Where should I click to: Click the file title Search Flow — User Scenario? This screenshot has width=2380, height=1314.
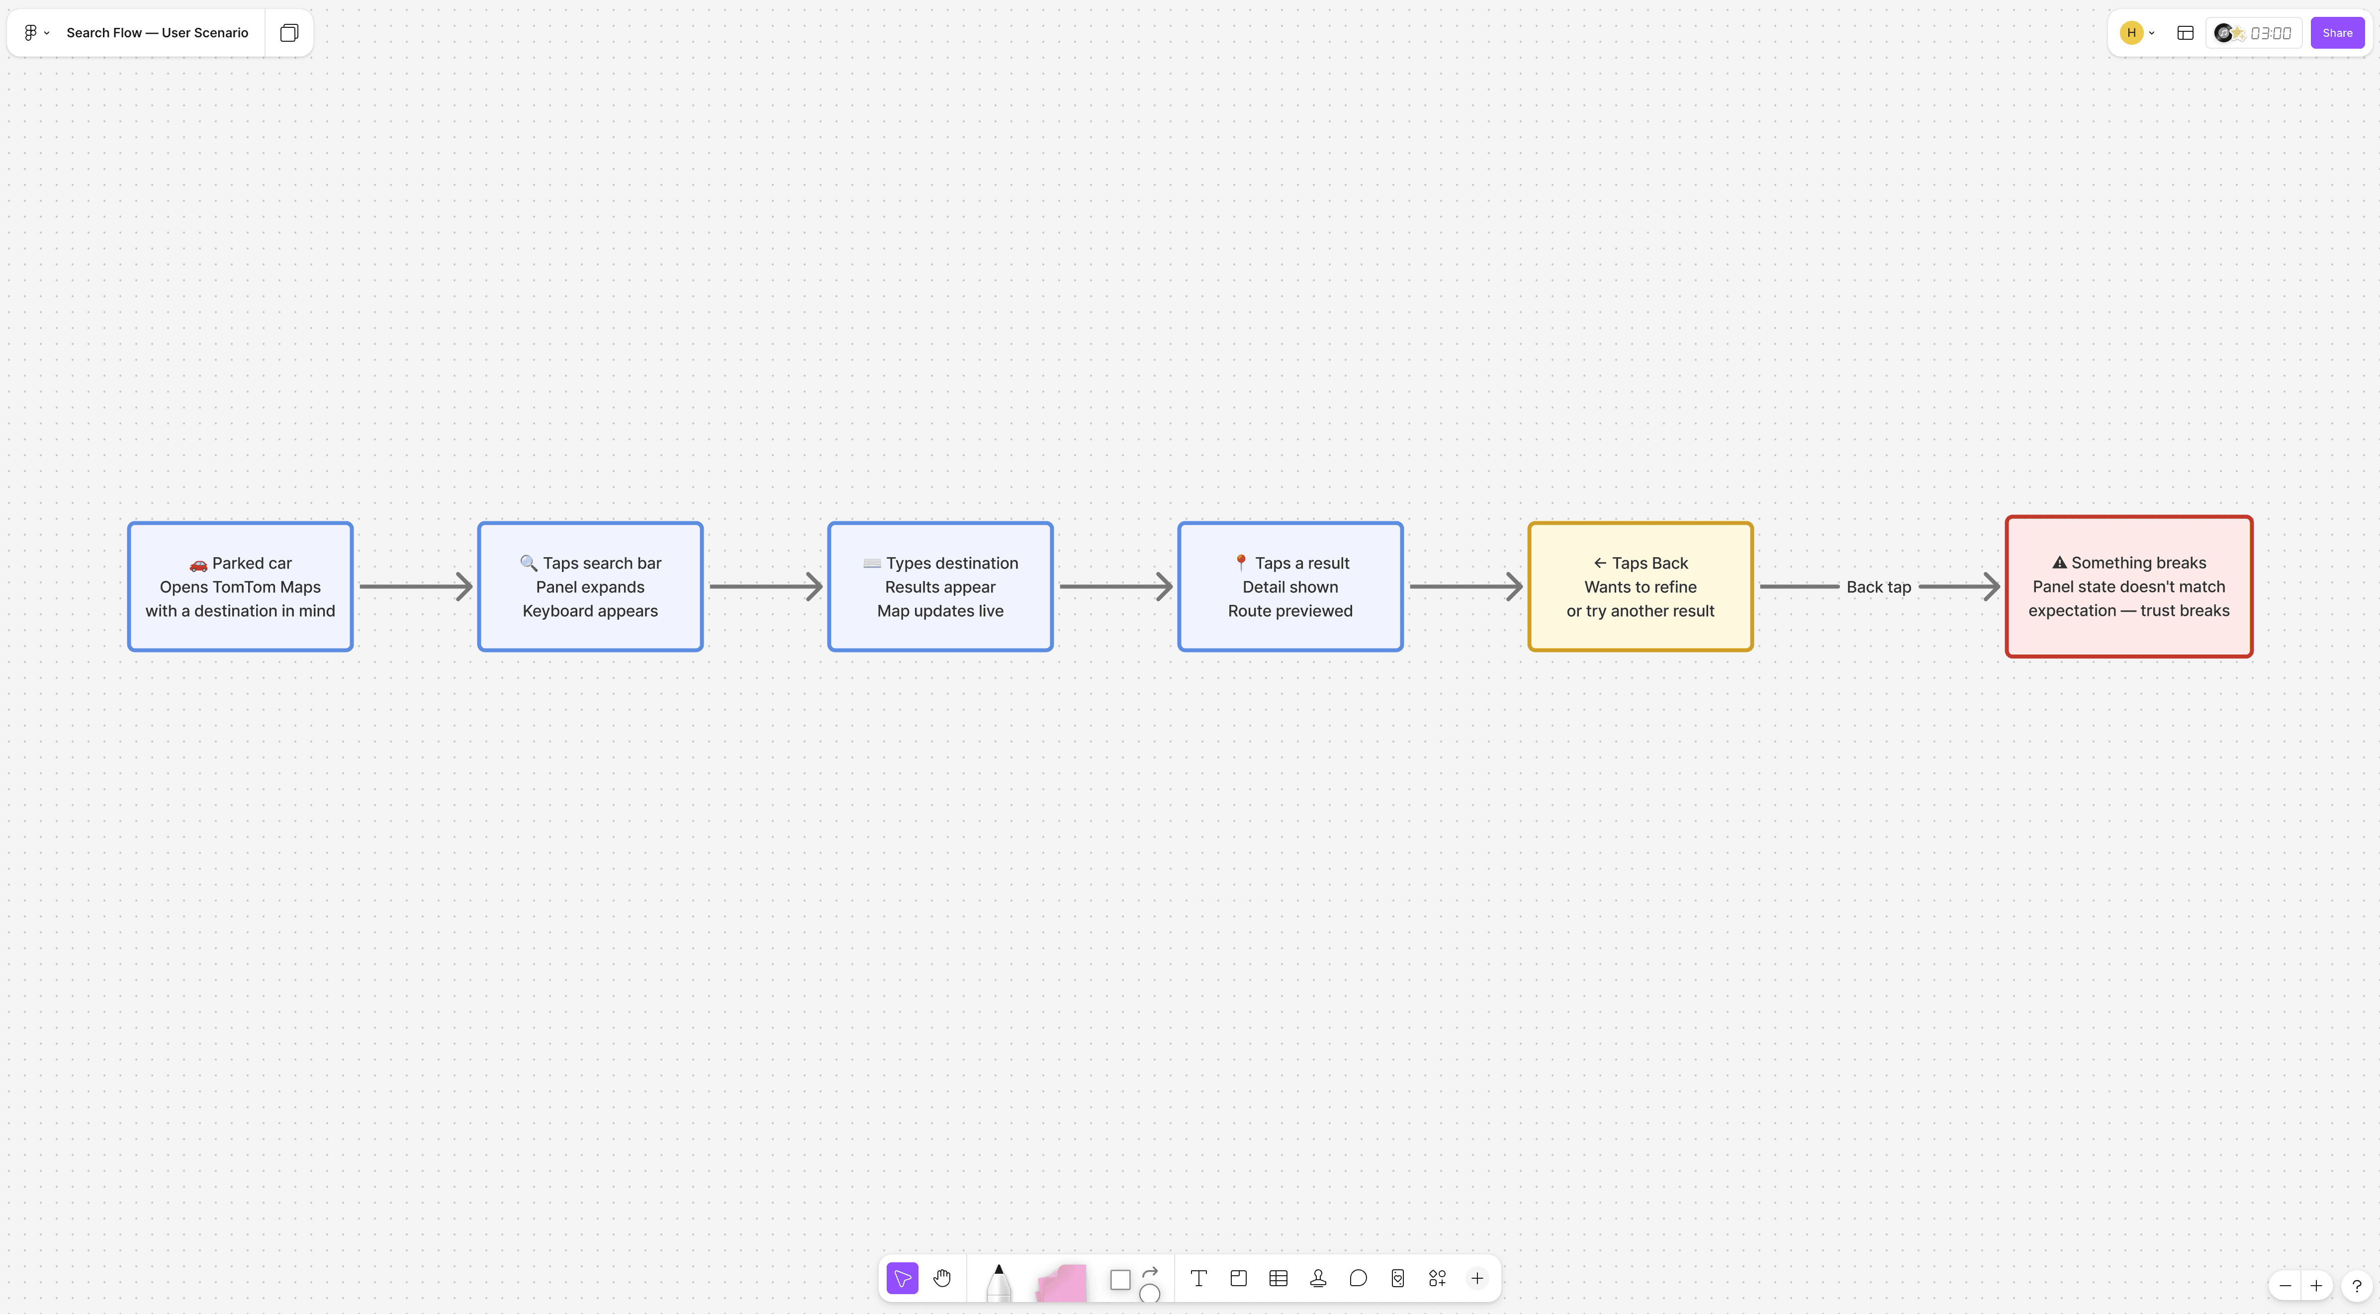coord(157,33)
